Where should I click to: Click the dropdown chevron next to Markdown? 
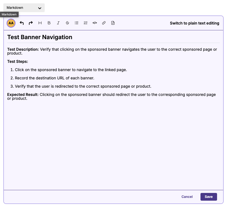pos(39,8)
